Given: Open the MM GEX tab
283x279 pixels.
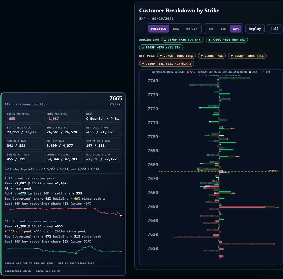Looking at the screenshot, I should tap(191, 29).
